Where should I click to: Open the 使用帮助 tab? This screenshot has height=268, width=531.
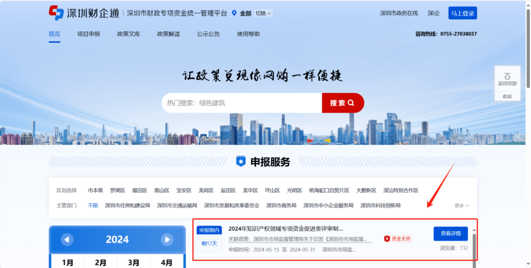point(249,34)
